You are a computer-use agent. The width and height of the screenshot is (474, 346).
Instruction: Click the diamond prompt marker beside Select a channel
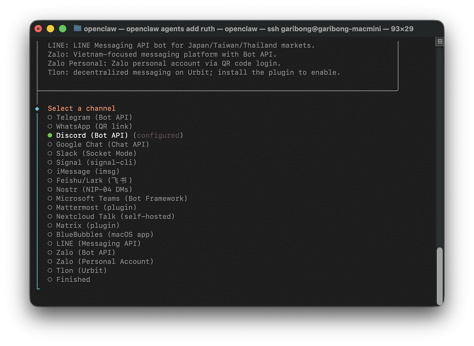click(37, 109)
